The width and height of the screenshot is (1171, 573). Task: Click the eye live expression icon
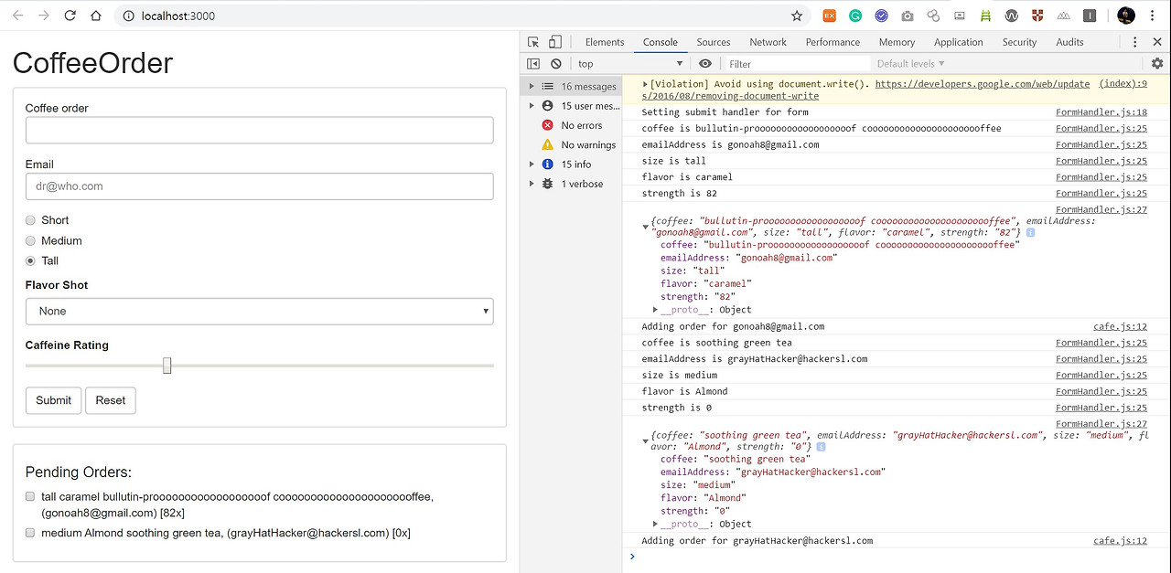[x=704, y=64]
